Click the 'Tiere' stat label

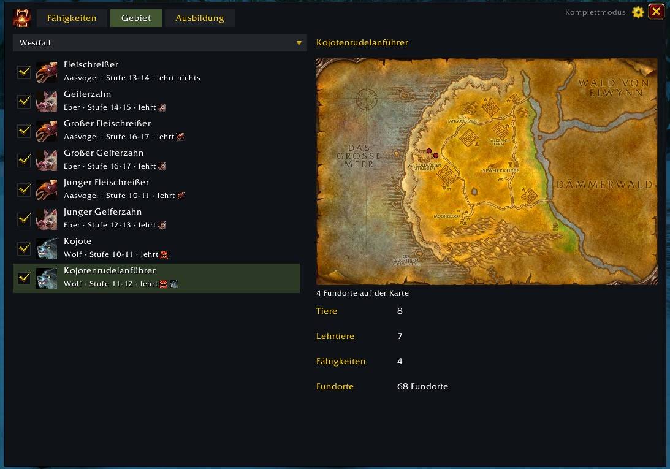click(327, 311)
